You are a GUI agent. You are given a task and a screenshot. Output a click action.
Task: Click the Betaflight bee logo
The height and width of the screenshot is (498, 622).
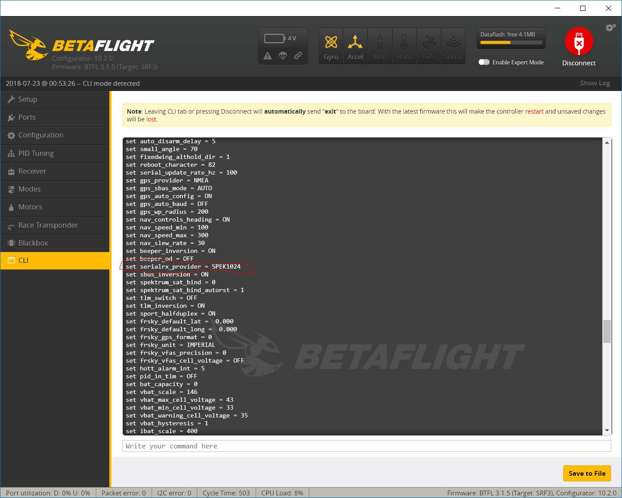point(28,45)
